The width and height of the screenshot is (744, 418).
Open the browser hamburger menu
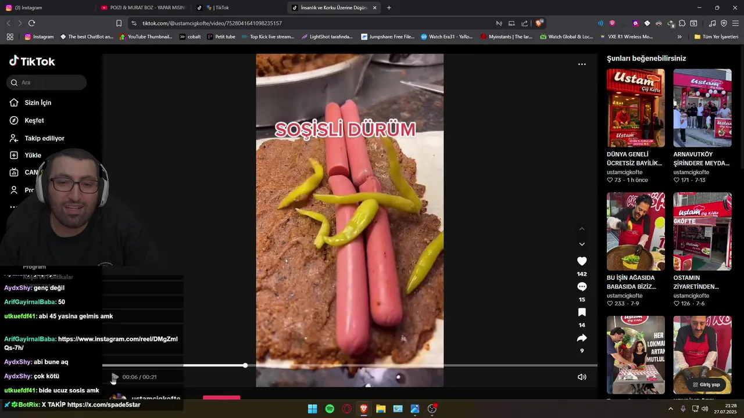[x=736, y=23]
